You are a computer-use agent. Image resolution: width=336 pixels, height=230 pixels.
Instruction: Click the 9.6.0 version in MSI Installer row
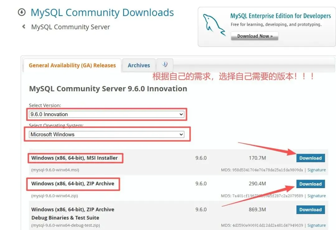point(201,158)
